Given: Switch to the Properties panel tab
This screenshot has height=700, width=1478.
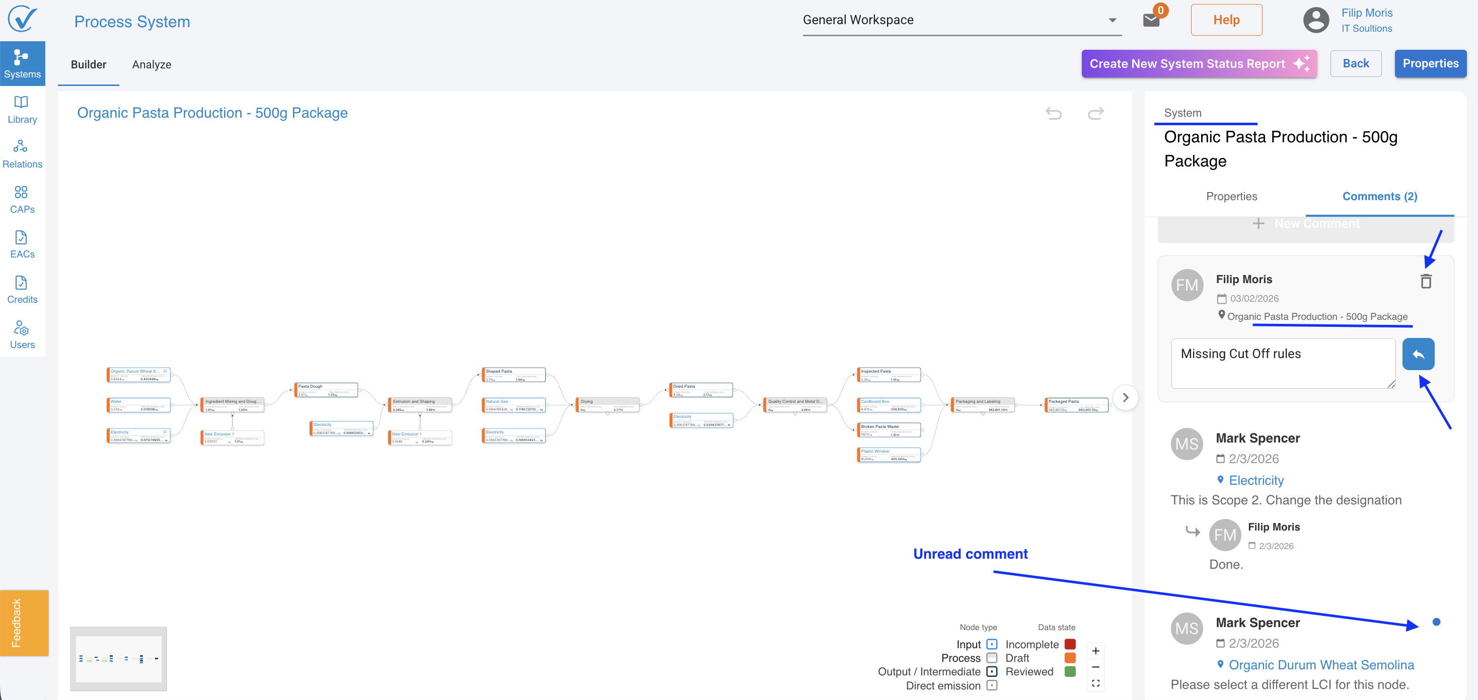Looking at the screenshot, I should point(1231,196).
